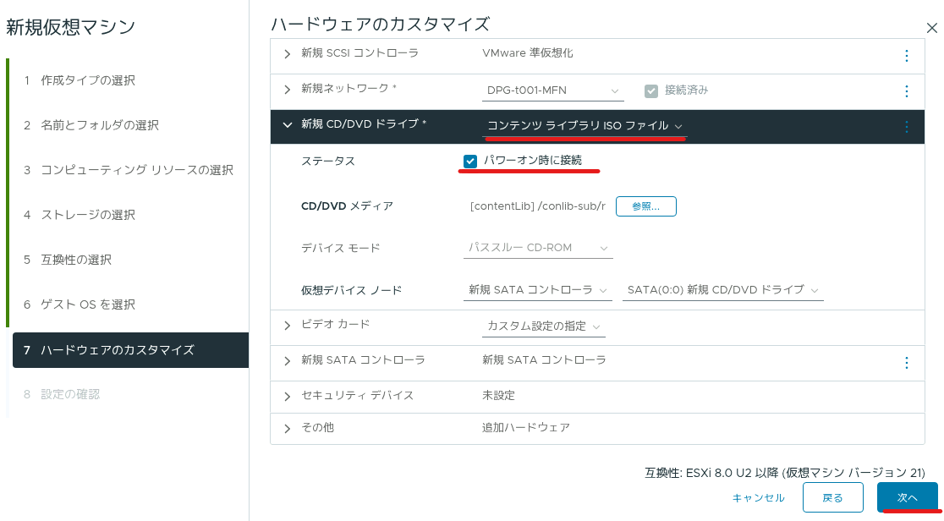Open the コンテンツ ライブラリ ISO ファイル dropdown
This screenshot has height=521, width=944.
584,126
